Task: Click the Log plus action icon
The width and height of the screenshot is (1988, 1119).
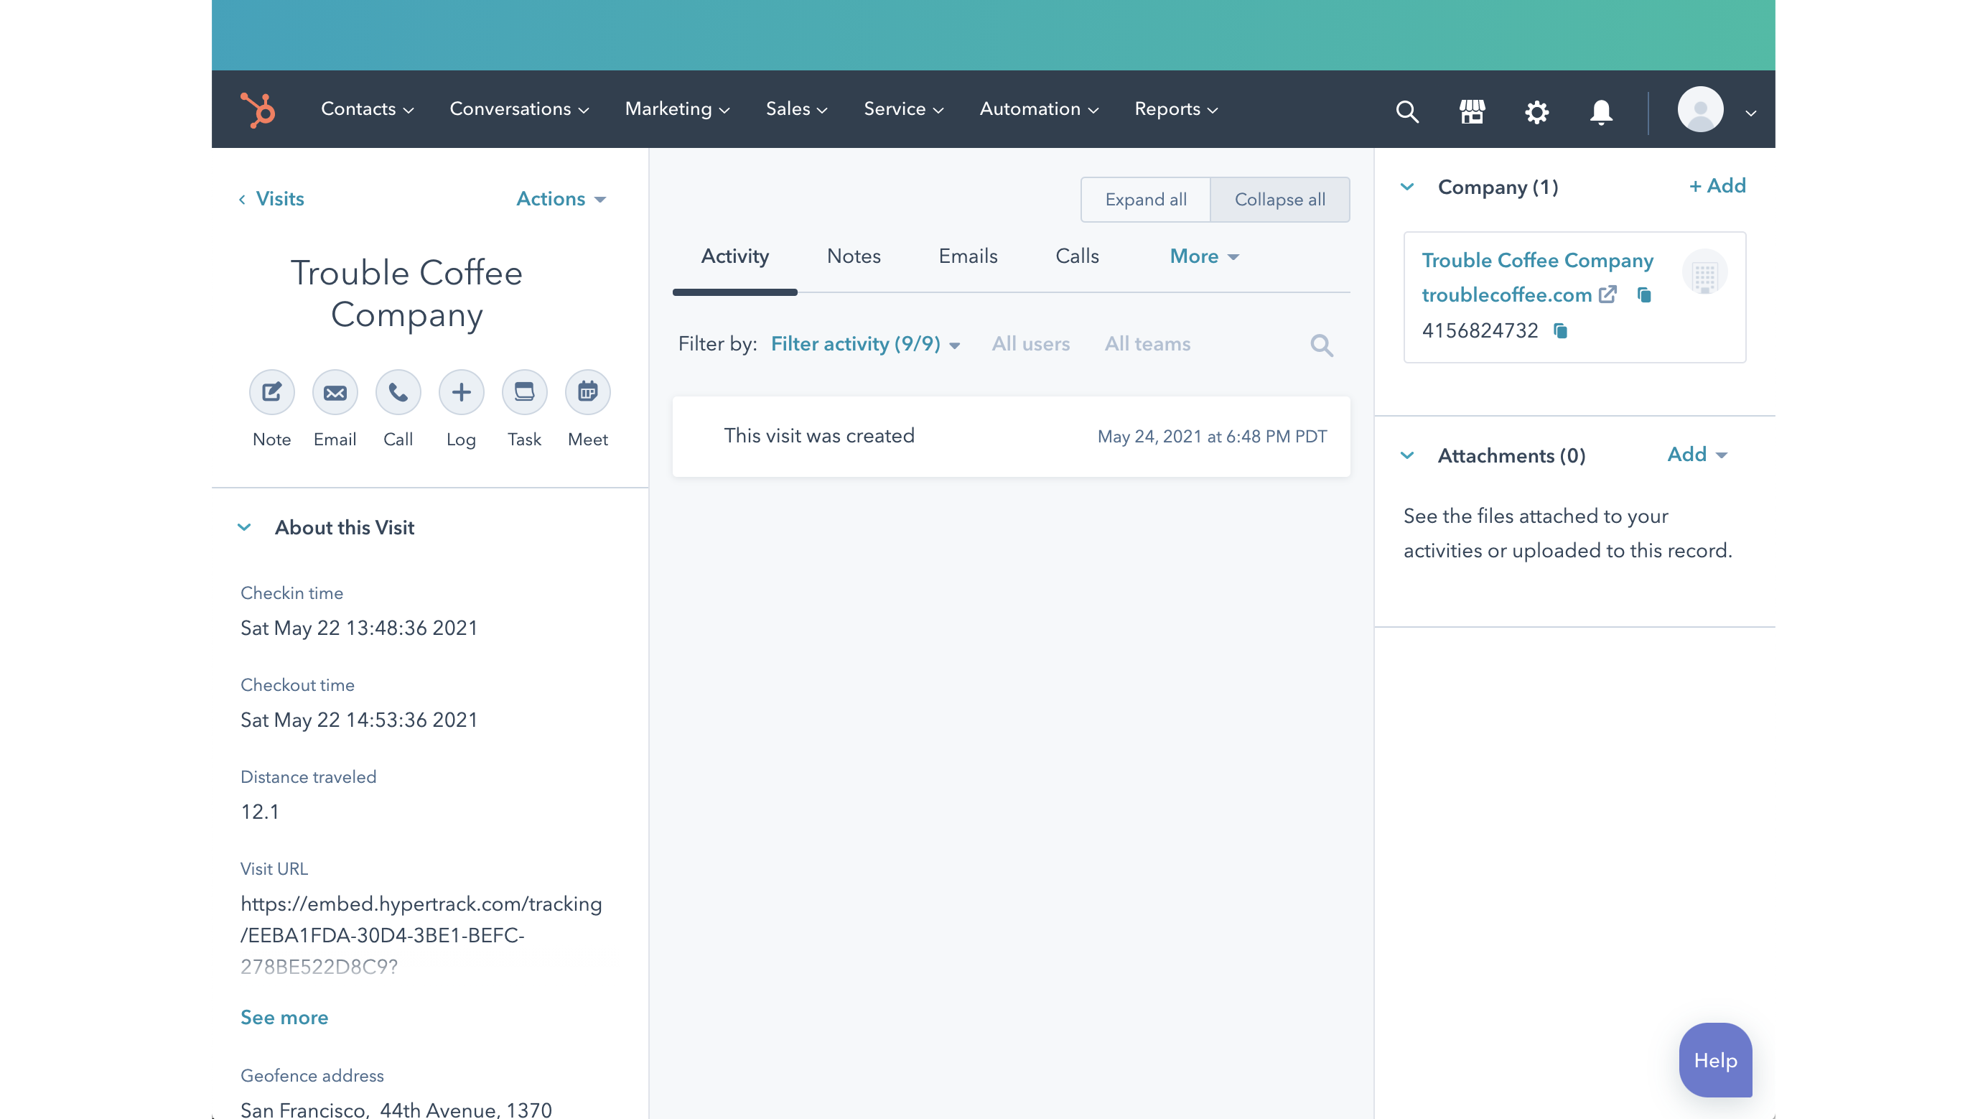Action: (462, 392)
